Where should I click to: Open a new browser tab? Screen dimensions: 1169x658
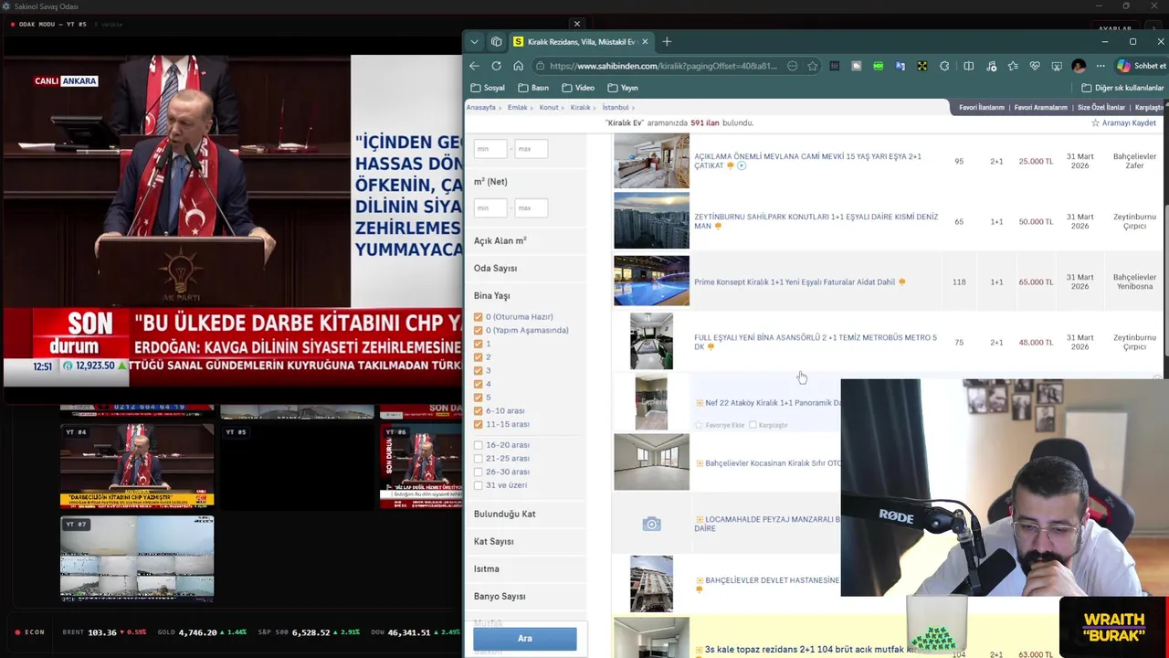tap(667, 42)
